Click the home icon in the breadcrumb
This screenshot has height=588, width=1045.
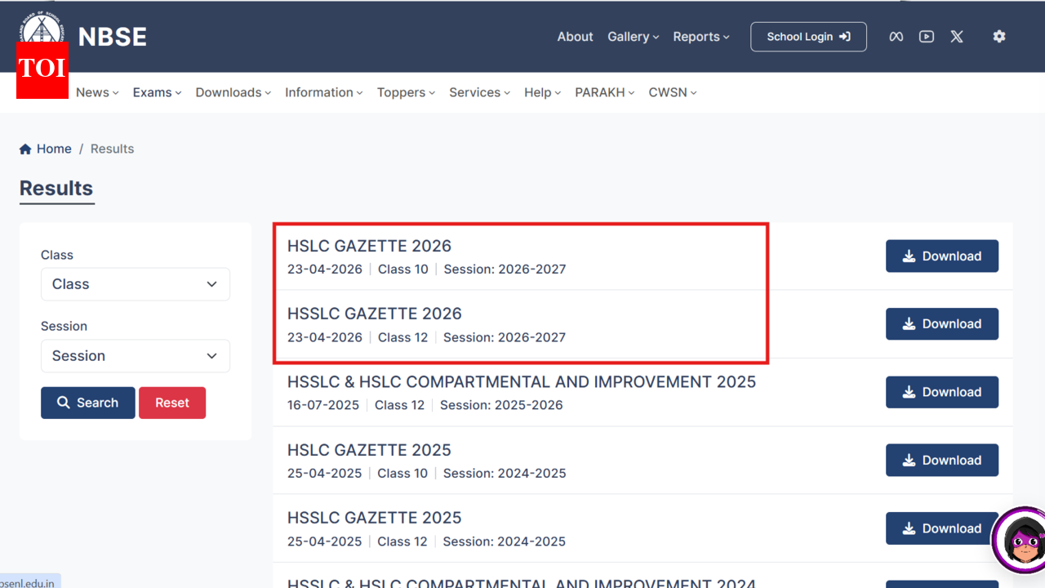pos(25,148)
